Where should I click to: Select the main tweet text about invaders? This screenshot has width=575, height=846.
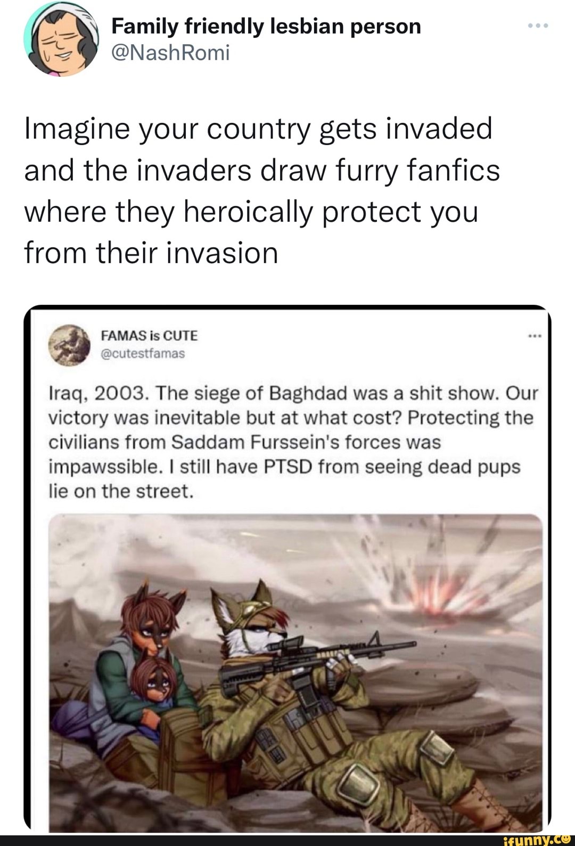coord(262,191)
